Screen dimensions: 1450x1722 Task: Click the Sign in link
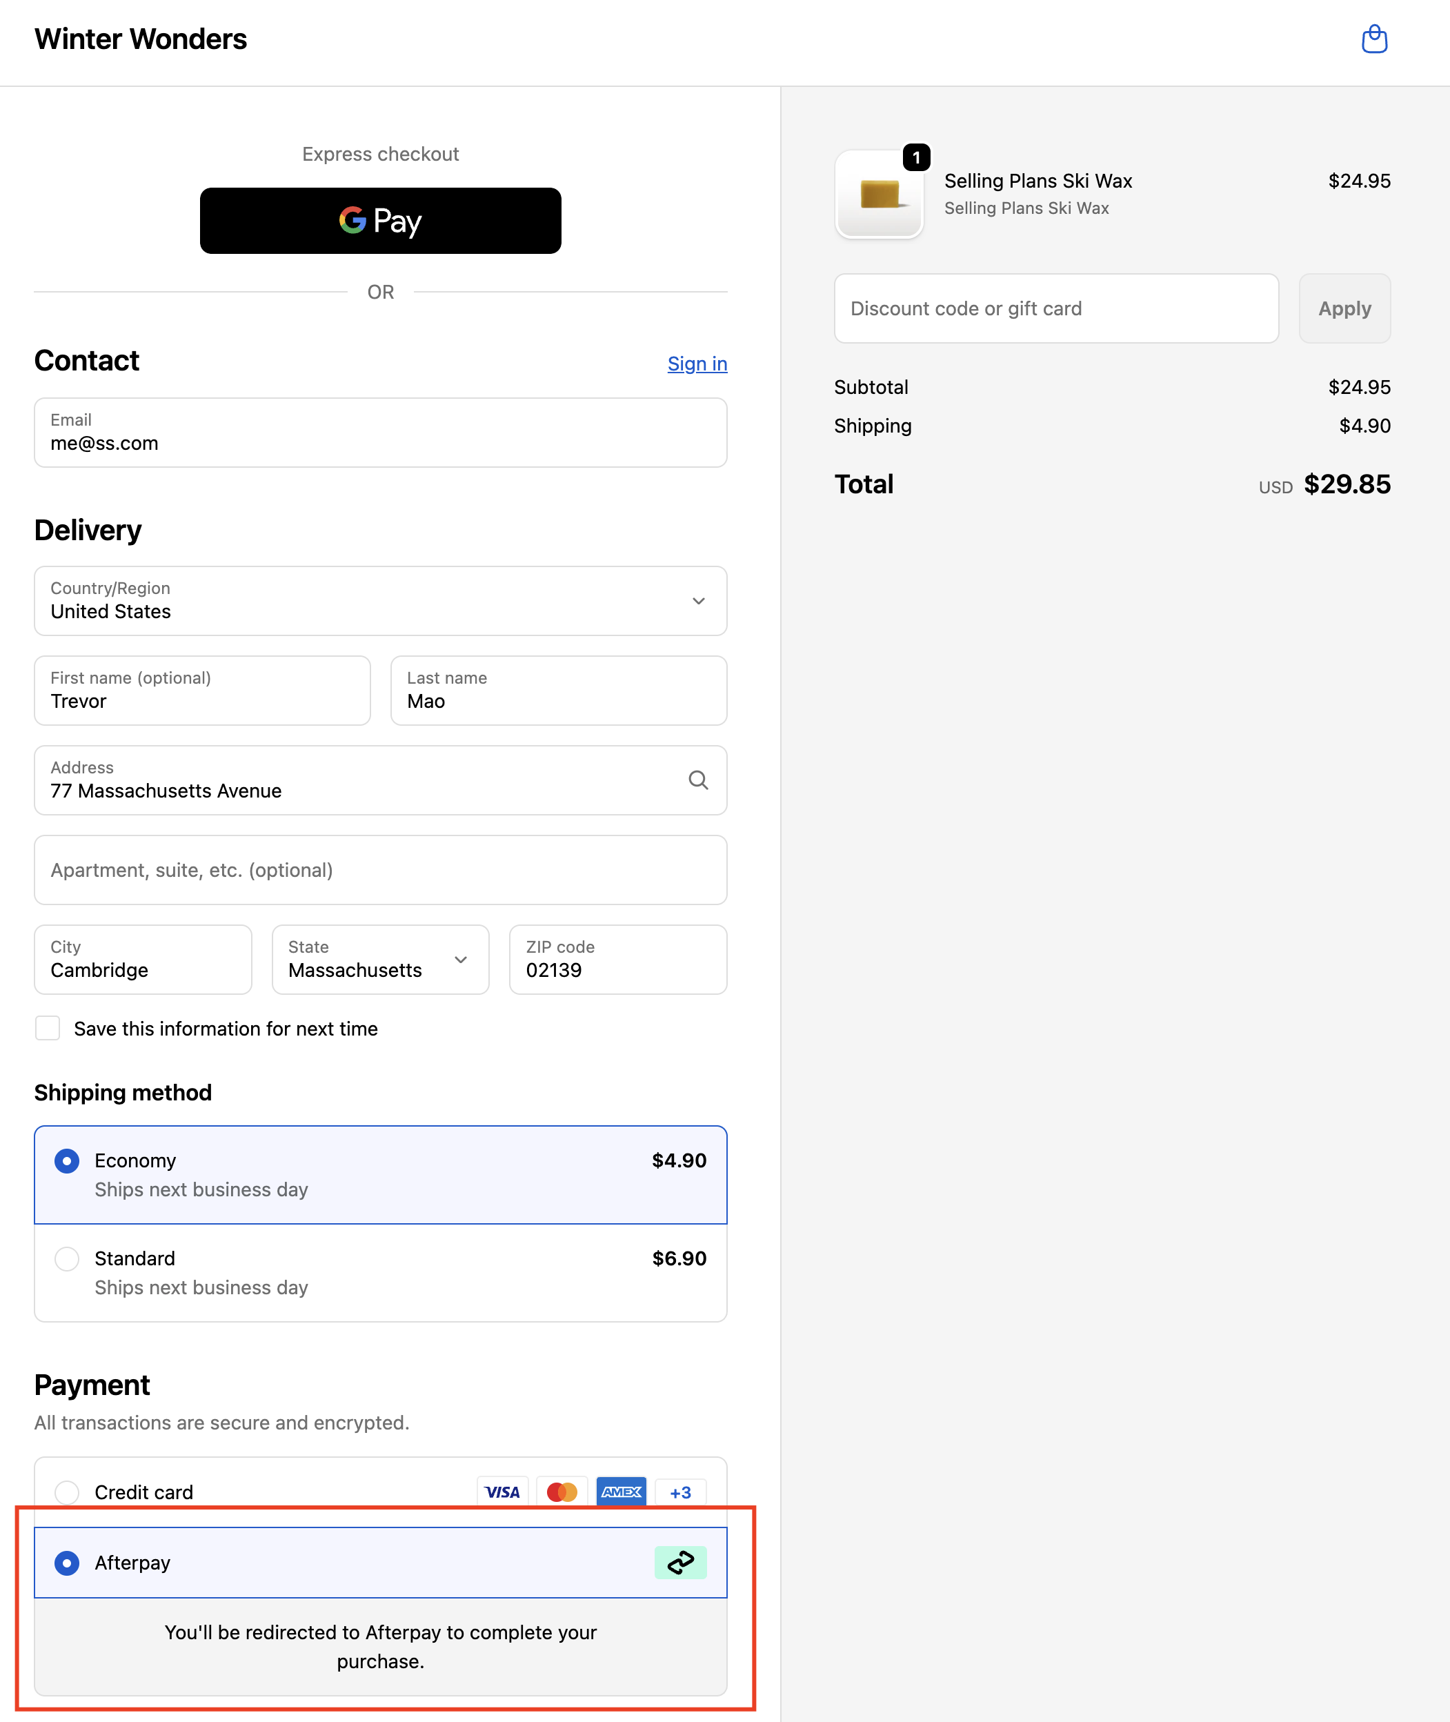click(696, 364)
